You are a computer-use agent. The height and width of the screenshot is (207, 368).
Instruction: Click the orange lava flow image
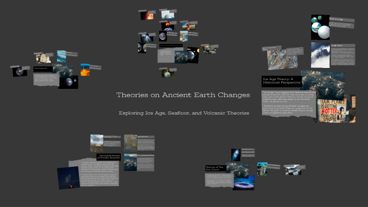pos(85,70)
